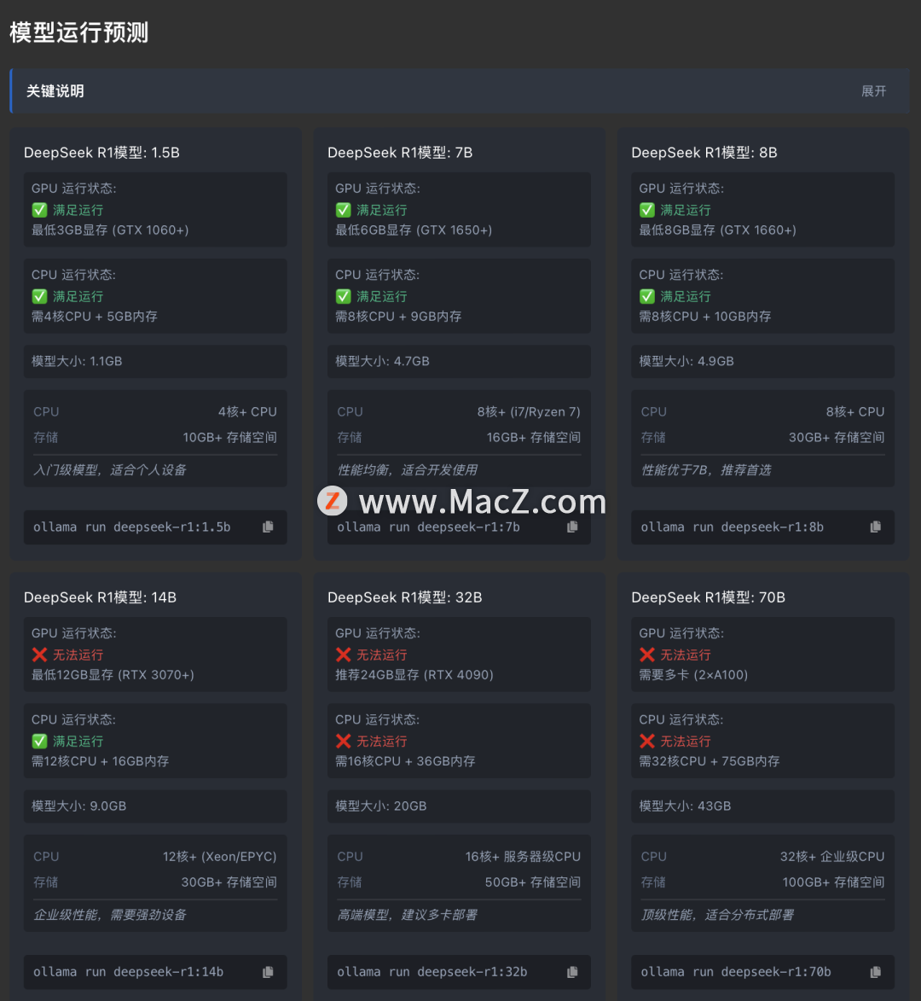Select the DeepSeek R1模型: 32B card title
Viewport: 921px width, 1001px height.
coord(404,597)
